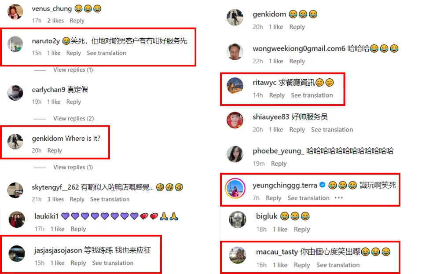Open the wongweekiong0gmail.com6 username link
This screenshot has width=440, height=274.
[x=299, y=48]
